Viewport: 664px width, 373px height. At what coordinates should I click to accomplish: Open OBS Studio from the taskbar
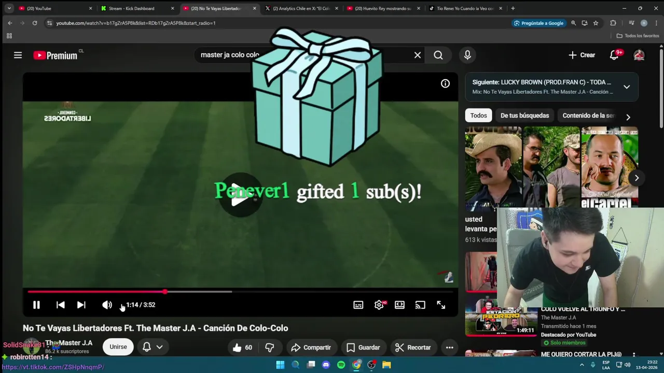(x=371, y=365)
